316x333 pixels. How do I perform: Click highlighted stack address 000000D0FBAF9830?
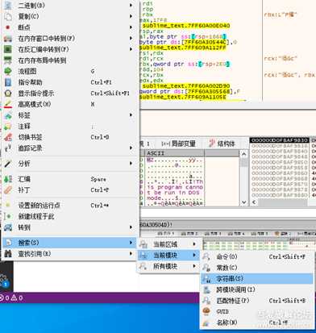point(280,140)
